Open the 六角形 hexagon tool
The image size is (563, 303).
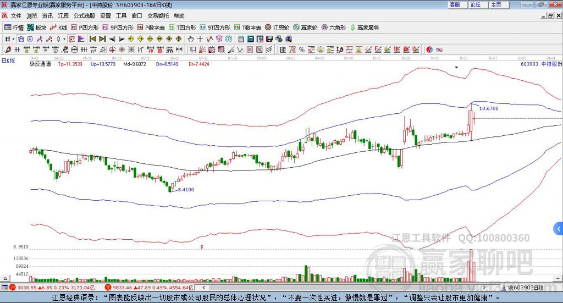click(334, 27)
